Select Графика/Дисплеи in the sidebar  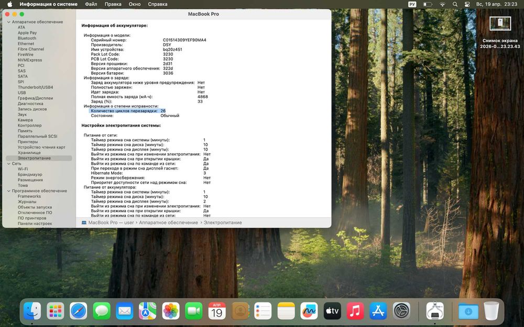point(36,98)
